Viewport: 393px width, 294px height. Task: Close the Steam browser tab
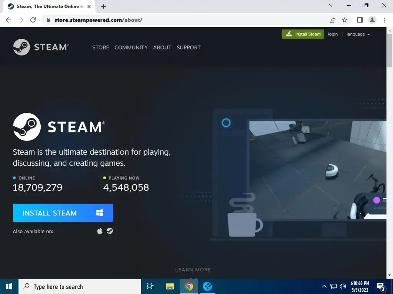pos(89,7)
